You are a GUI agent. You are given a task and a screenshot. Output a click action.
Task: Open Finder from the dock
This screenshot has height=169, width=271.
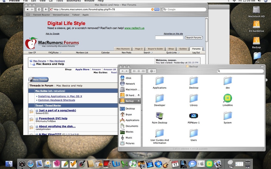coord(9,164)
